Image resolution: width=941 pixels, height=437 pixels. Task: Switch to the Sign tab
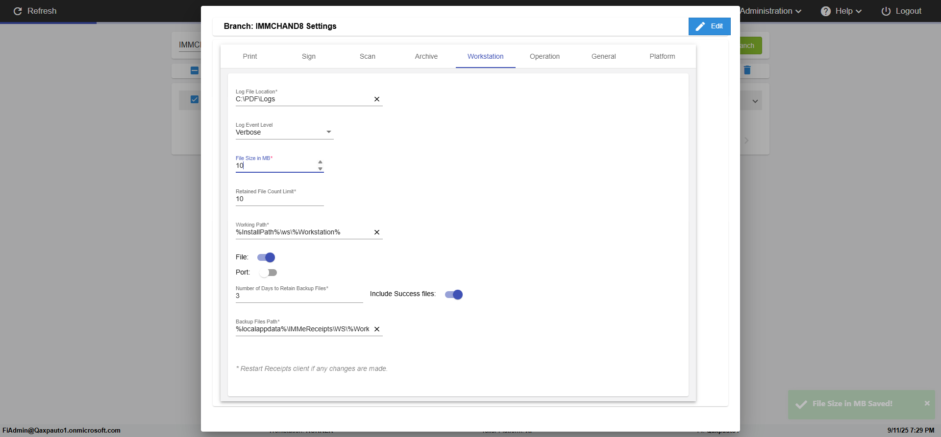tap(309, 56)
